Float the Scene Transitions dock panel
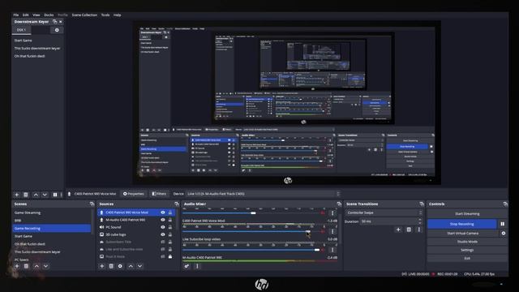Screen dimensions: 519x292 coord(422,204)
